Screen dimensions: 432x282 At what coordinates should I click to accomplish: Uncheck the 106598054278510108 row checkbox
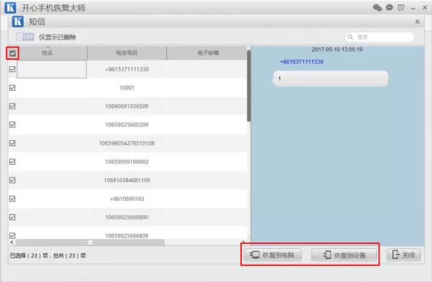pos(12,143)
